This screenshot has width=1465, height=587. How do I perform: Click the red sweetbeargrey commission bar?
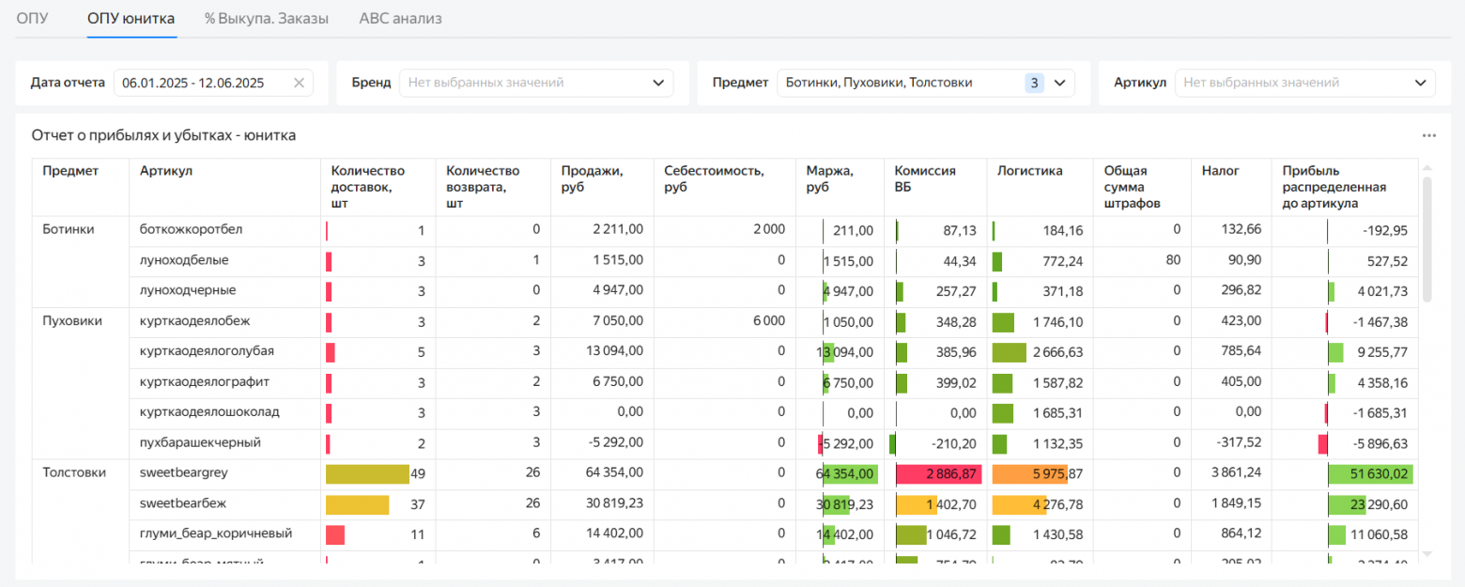point(938,474)
